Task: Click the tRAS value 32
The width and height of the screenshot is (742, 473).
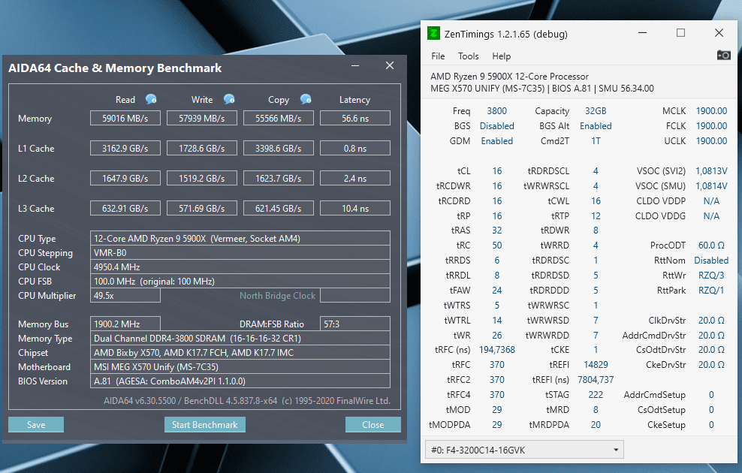Action: (x=497, y=230)
